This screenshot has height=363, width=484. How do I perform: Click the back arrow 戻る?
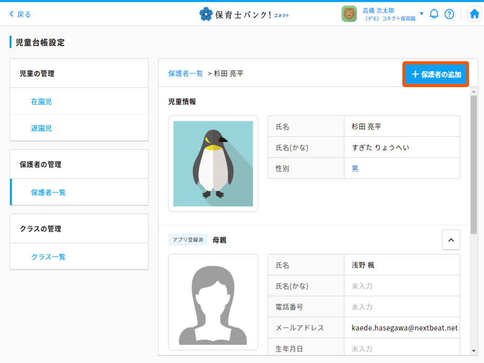(x=20, y=14)
